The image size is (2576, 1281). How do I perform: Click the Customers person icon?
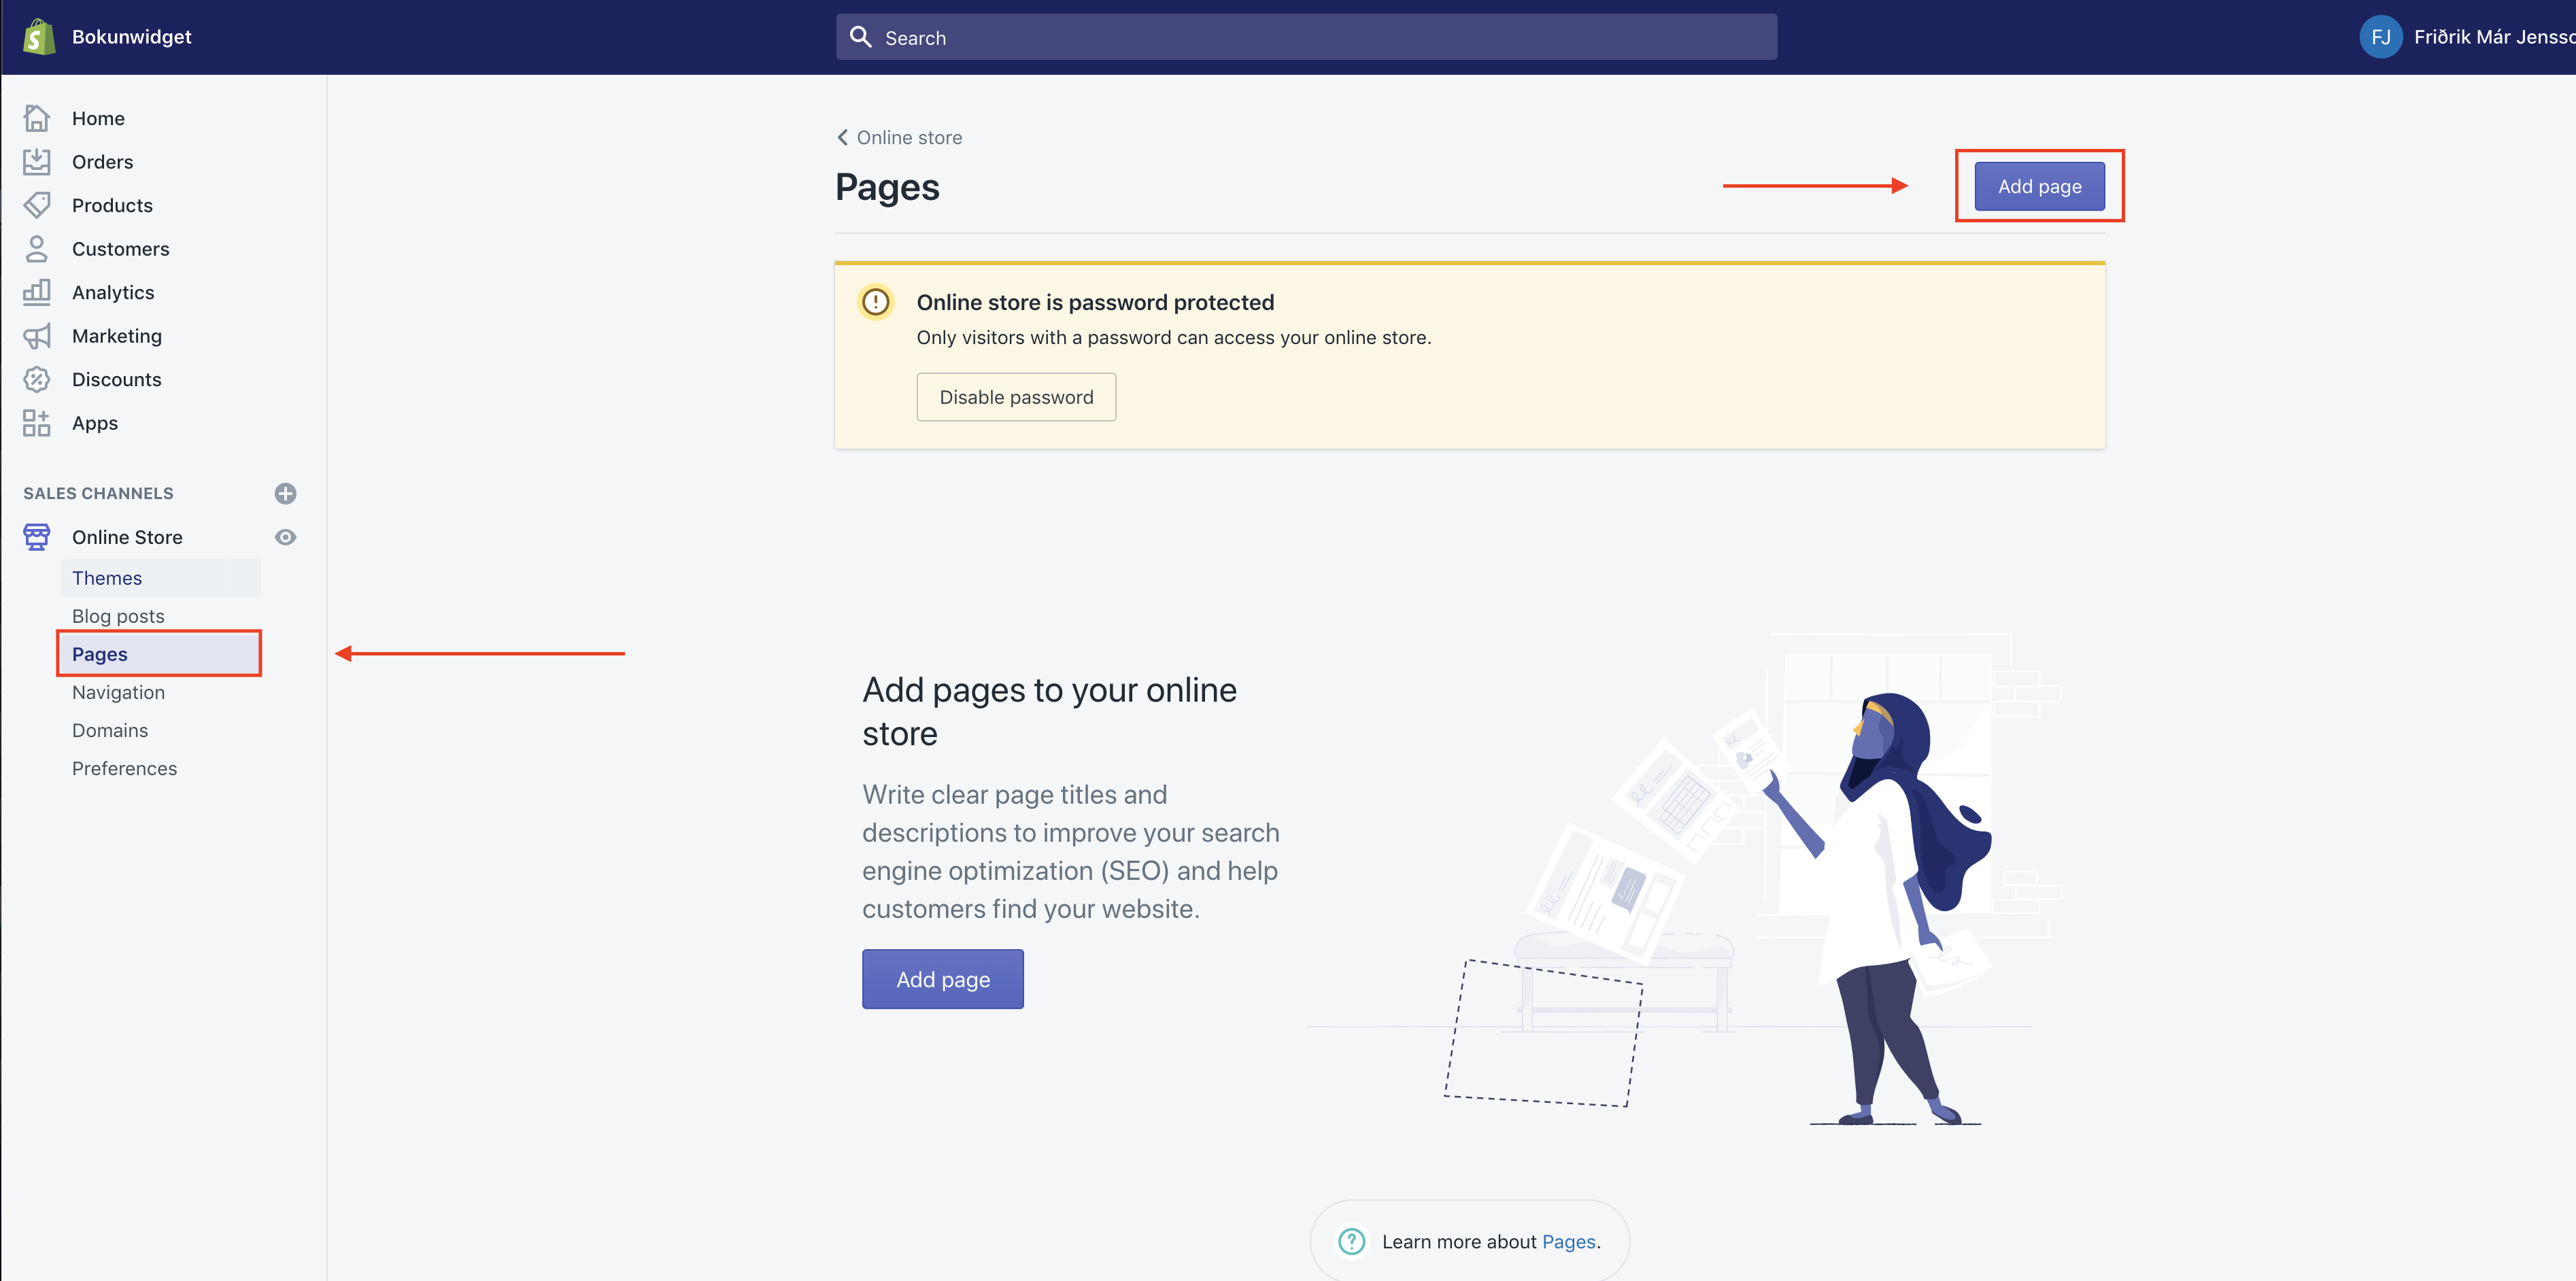37,249
